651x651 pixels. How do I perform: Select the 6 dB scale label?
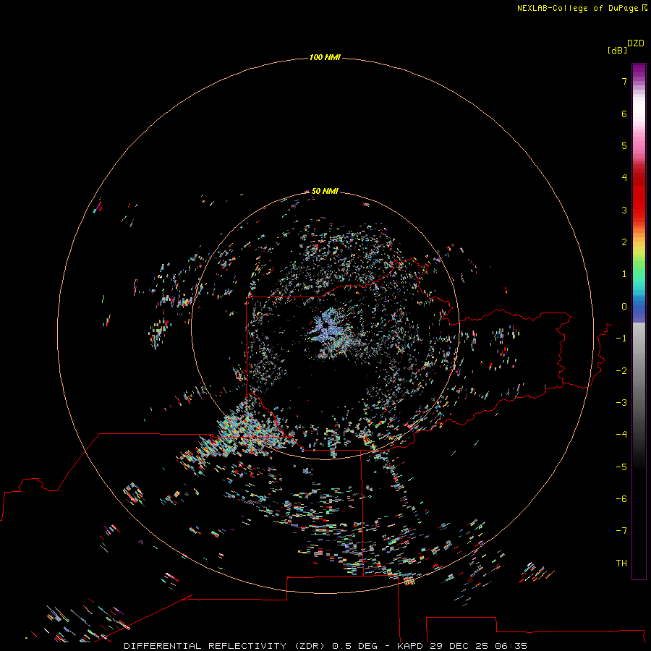click(x=624, y=114)
